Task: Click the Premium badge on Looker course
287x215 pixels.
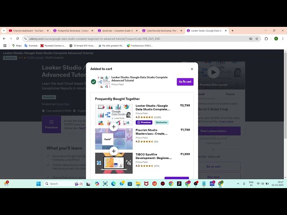Action: [144, 122]
